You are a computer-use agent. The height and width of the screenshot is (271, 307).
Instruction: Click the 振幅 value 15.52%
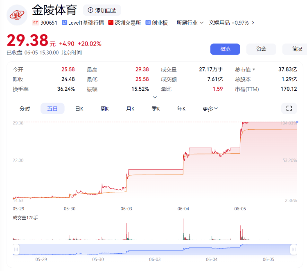pos(140,89)
